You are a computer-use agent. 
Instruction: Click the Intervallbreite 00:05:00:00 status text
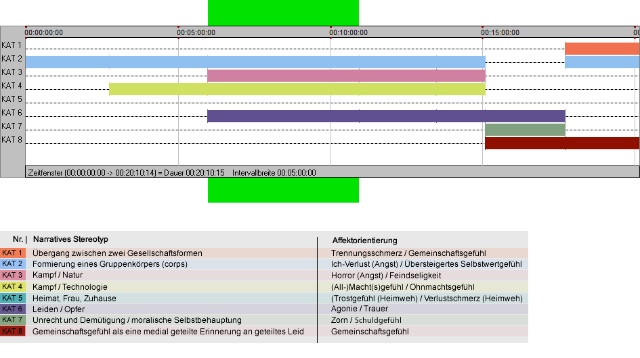pyautogui.click(x=274, y=173)
